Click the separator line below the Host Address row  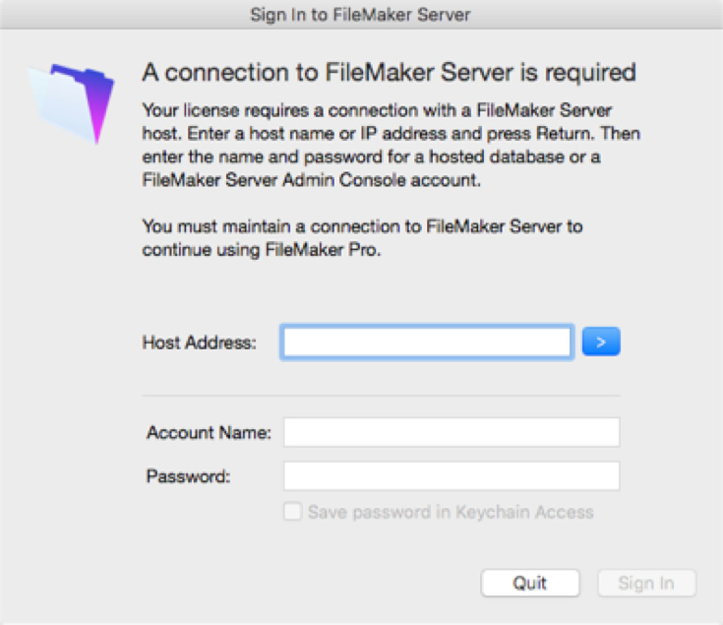[x=381, y=396]
